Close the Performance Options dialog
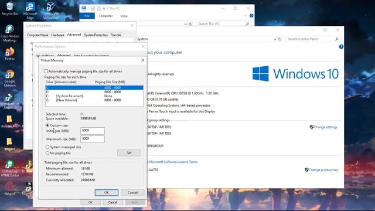 [143, 46]
